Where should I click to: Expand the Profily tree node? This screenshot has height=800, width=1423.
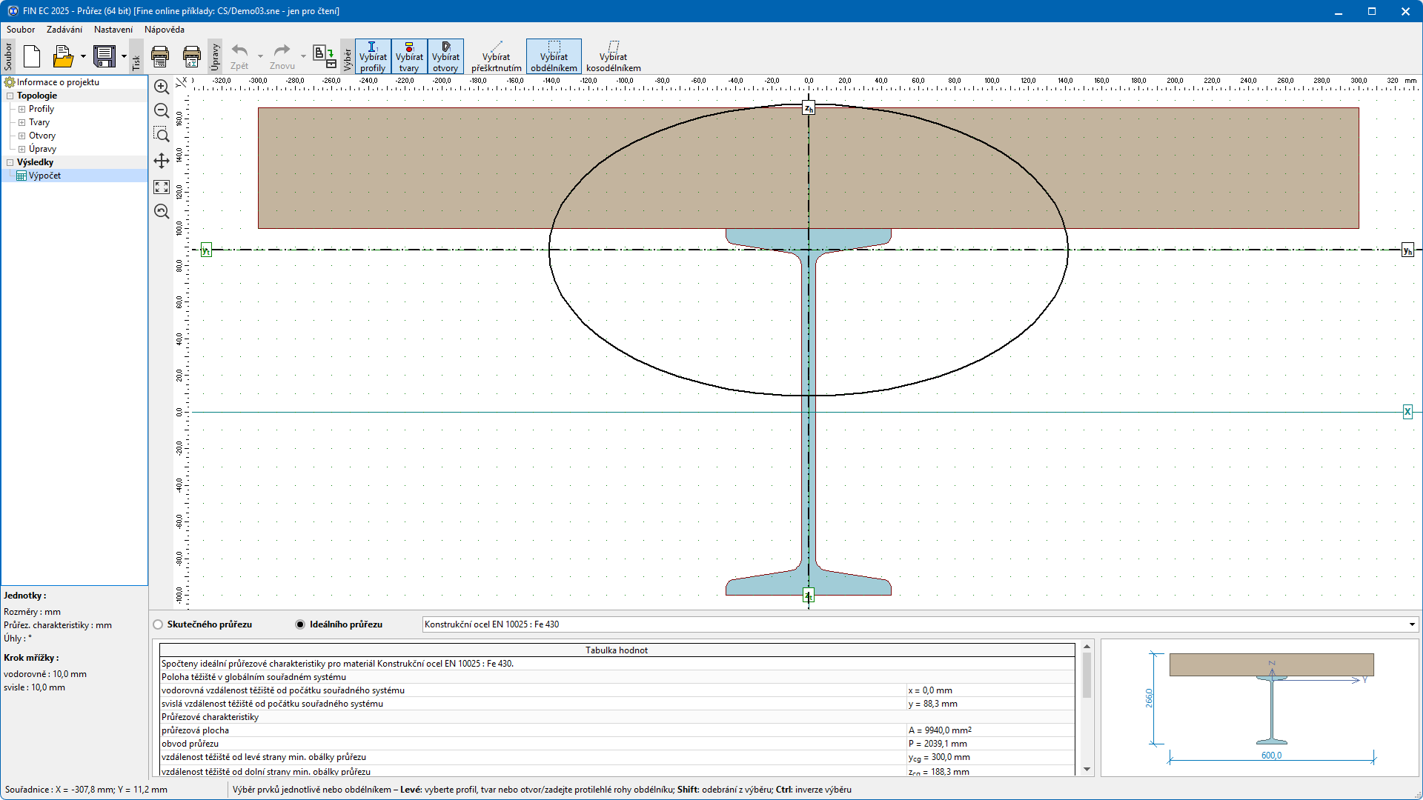21,109
